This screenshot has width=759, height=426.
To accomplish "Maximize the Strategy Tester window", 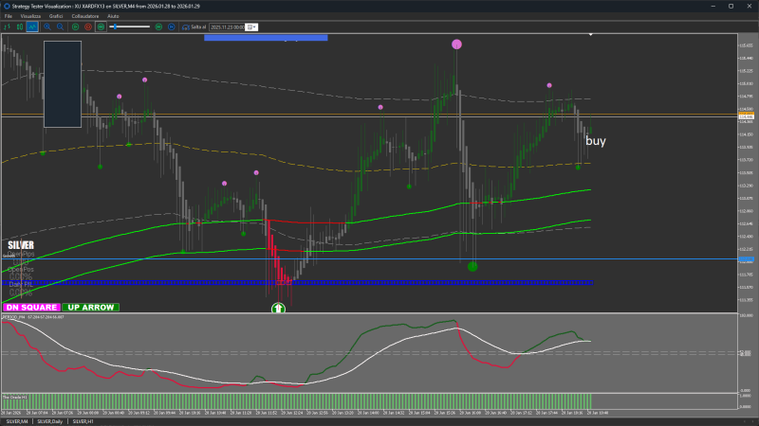I will click(731, 7).
